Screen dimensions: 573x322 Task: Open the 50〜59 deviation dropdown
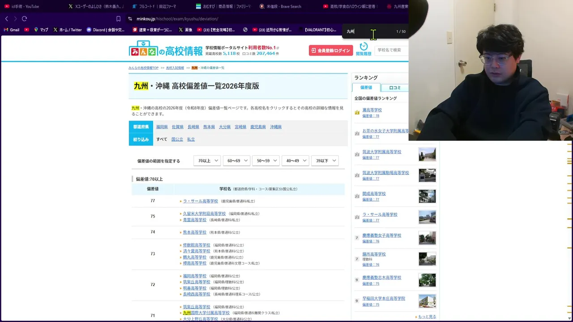click(266, 161)
